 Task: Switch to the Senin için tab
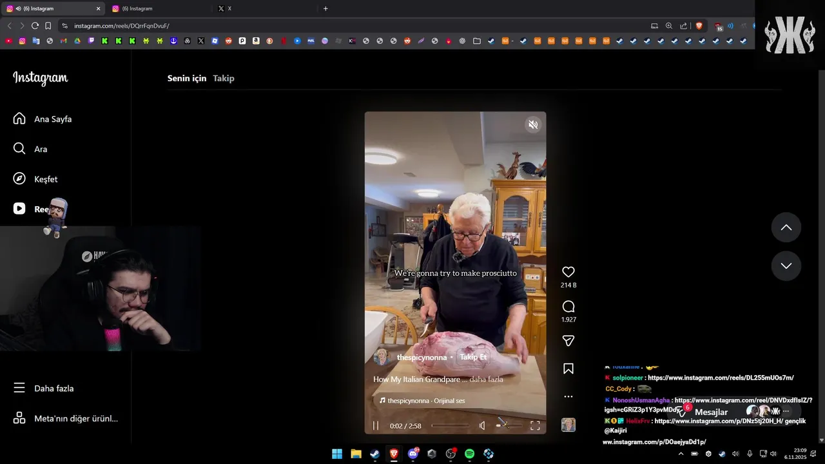point(187,78)
